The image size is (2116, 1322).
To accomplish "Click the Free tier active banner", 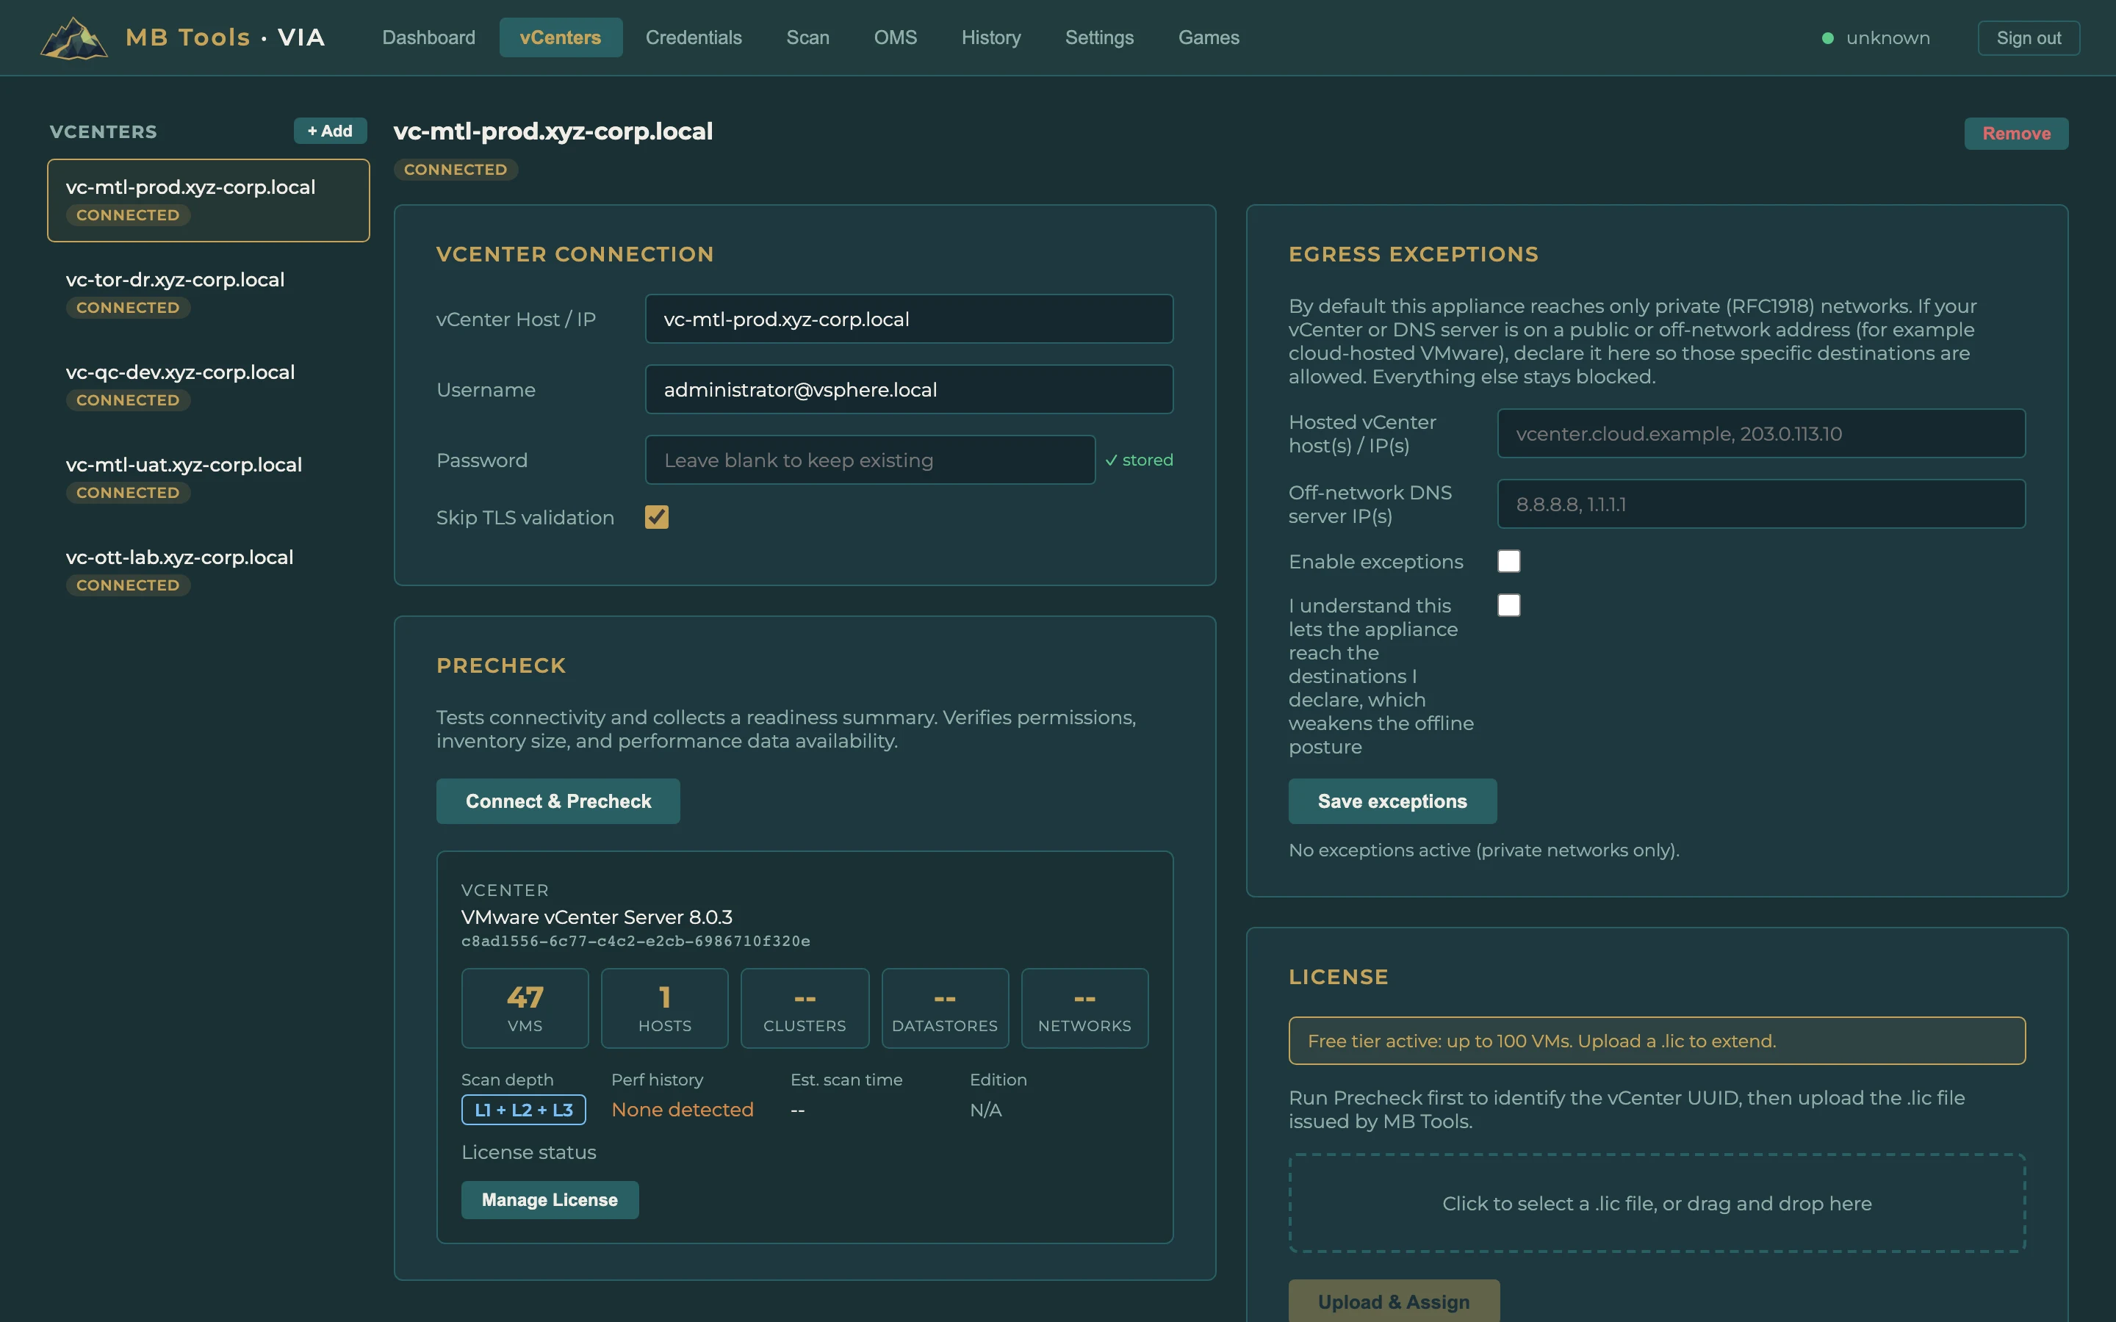I will coord(1657,1041).
